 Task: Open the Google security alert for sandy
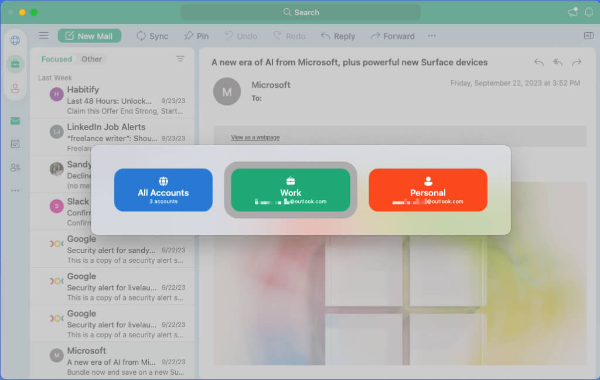click(112, 249)
